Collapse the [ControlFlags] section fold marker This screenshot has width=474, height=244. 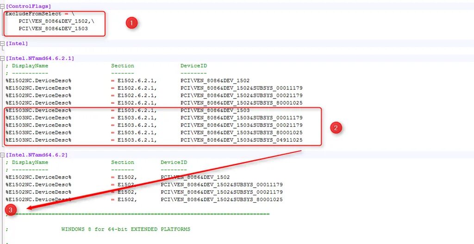pyautogui.click(x=2, y=6)
